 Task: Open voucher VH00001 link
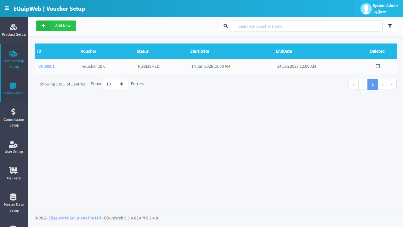(x=47, y=67)
